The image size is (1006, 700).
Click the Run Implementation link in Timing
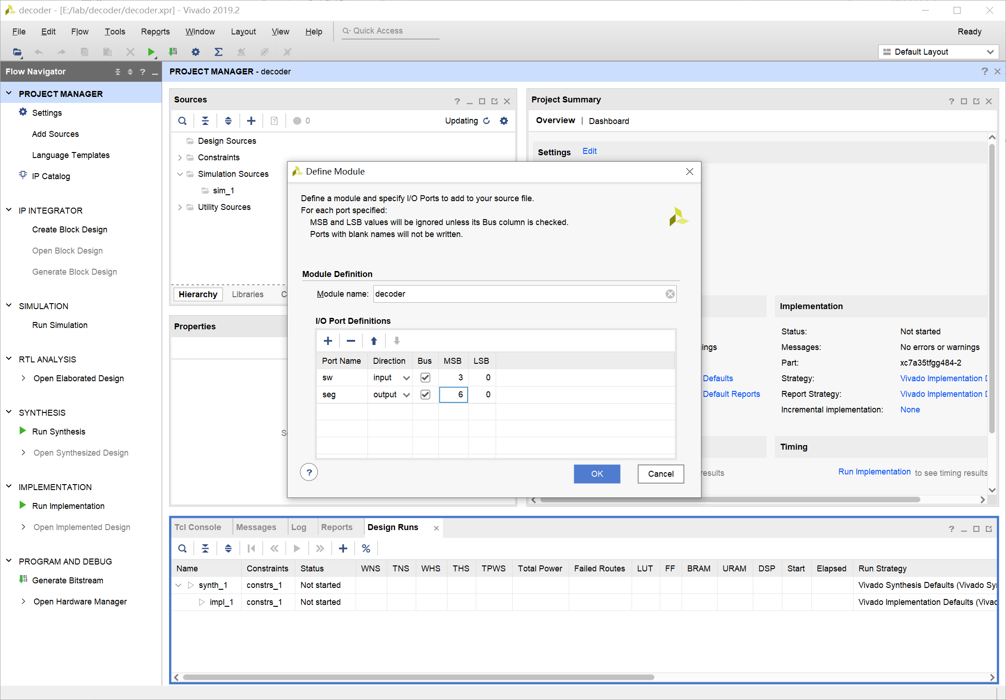point(874,472)
